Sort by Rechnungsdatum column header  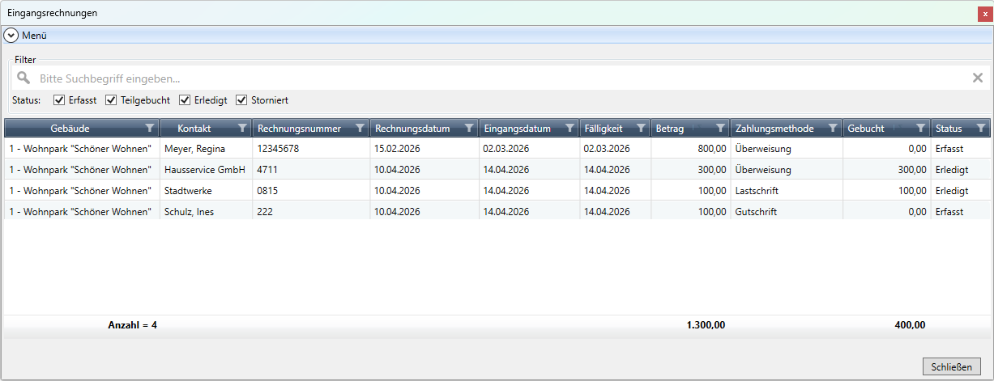pyautogui.click(x=412, y=129)
